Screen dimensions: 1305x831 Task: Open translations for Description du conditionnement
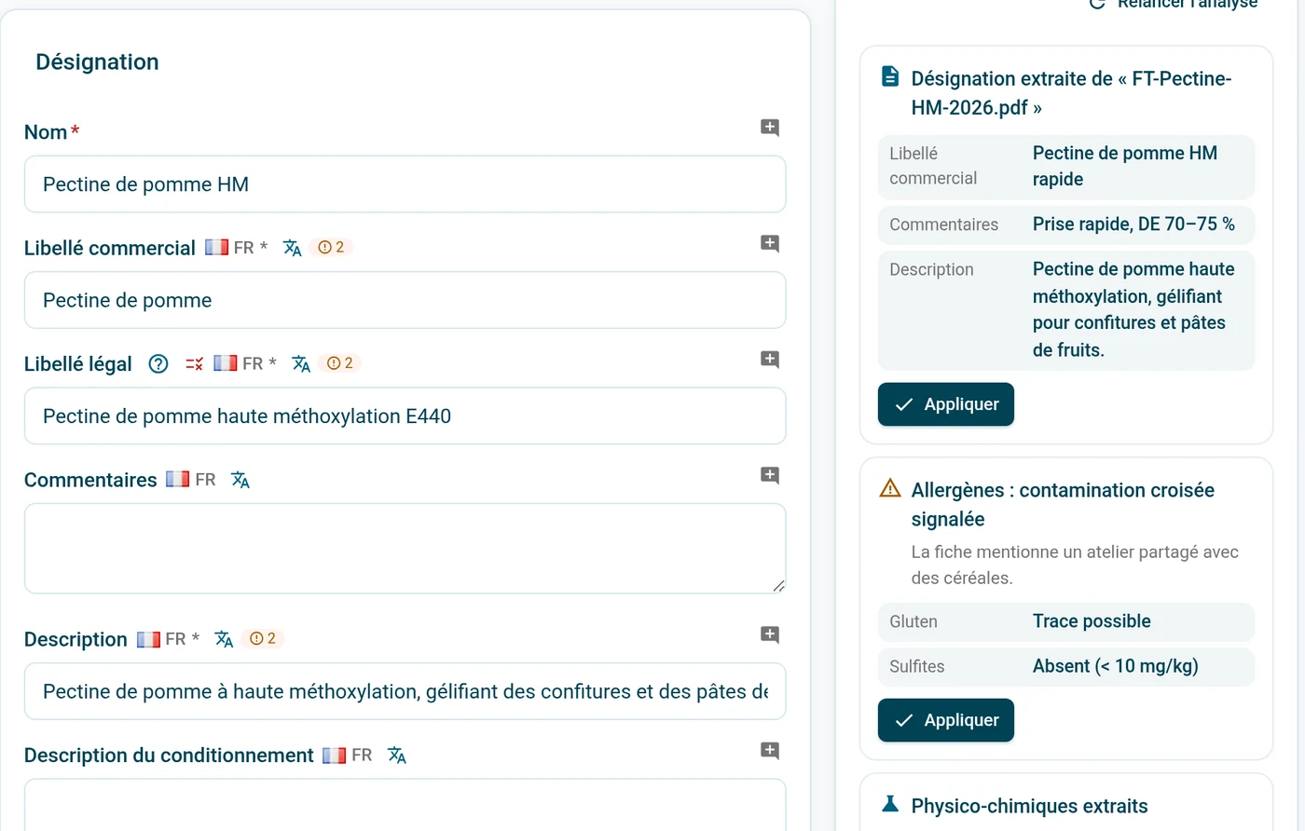[397, 756]
